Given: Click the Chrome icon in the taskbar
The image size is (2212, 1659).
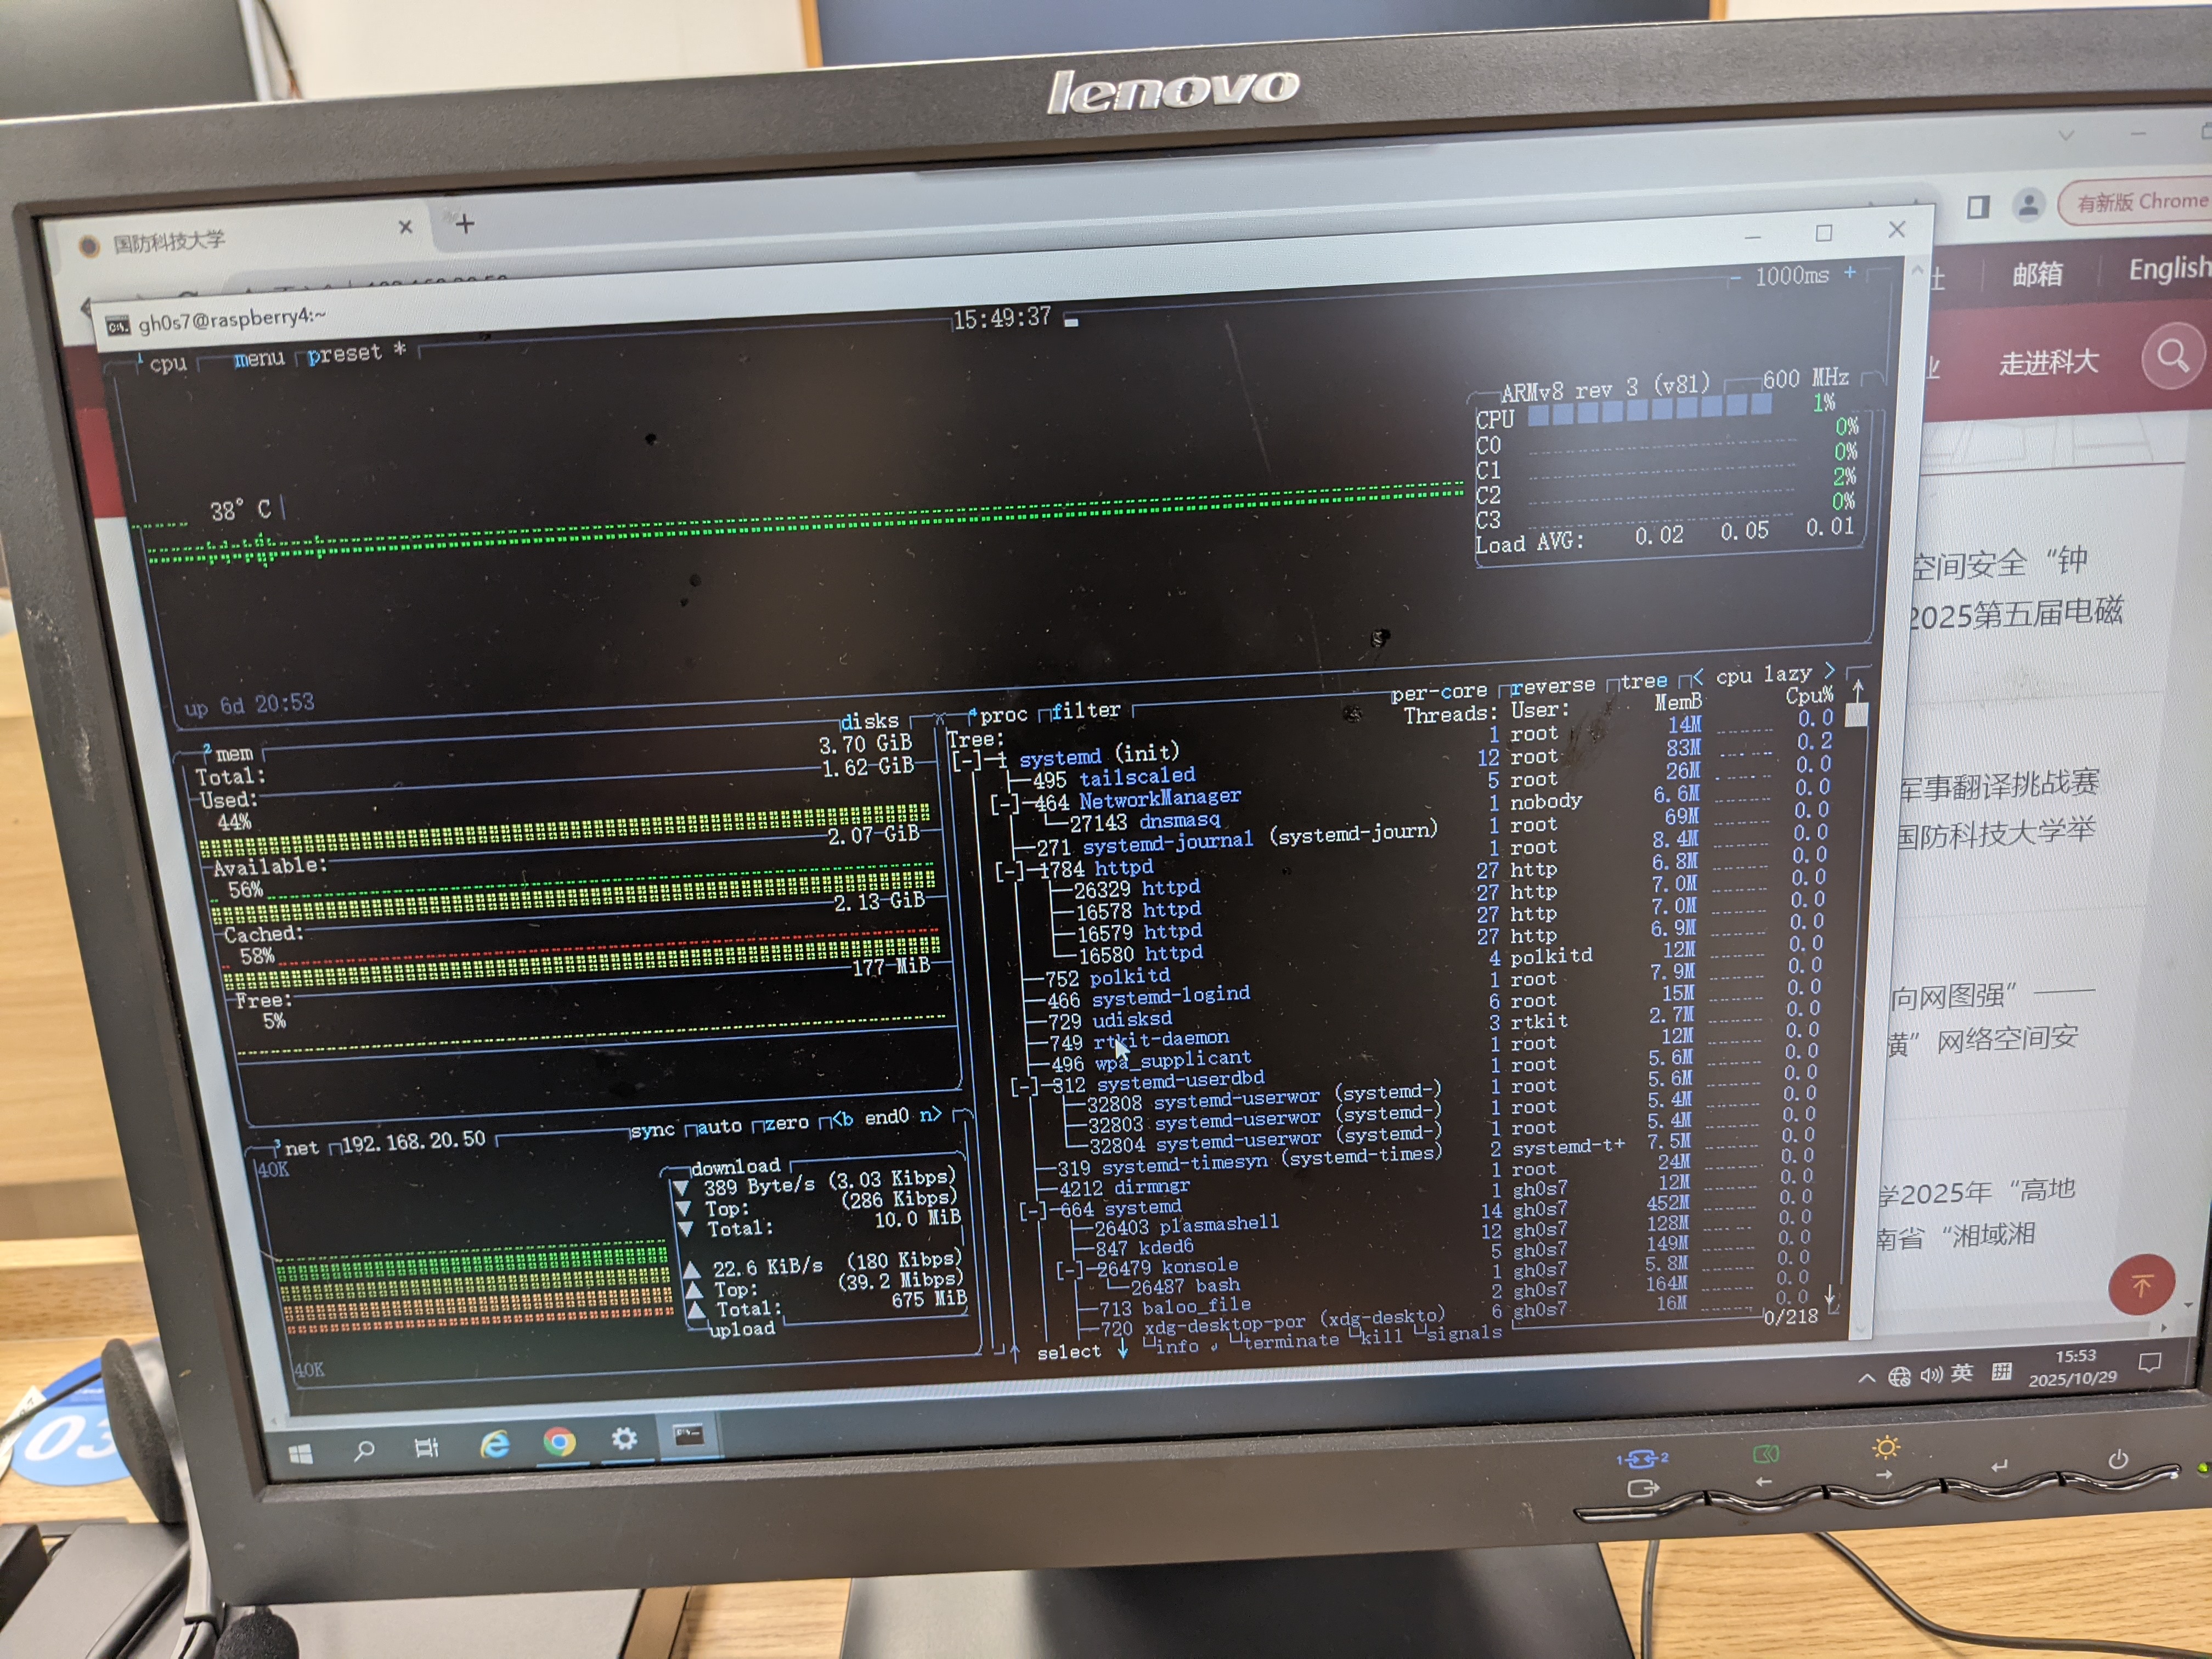Looking at the screenshot, I should [559, 1441].
